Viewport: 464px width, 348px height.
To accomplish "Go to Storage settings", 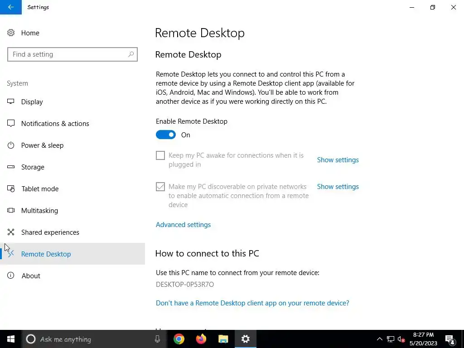I will pos(72,167).
